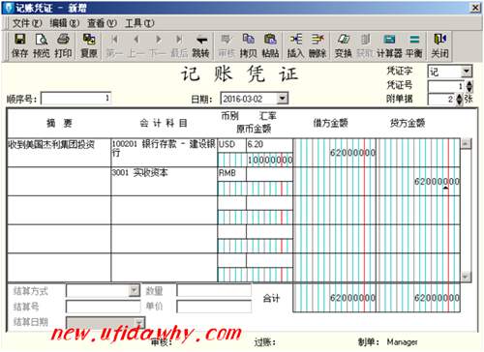
Task: Click the entries table scroll down arrow
Action: (466, 277)
